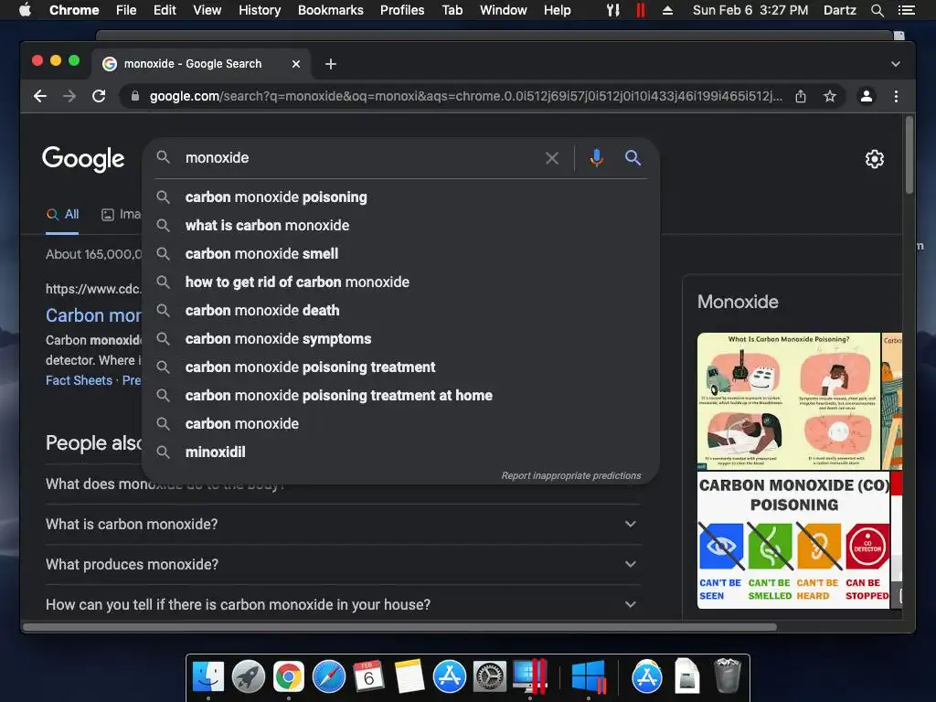936x702 pixels.
Task: Open the Fact Sheets sublink
Action: tap(79, 380)
